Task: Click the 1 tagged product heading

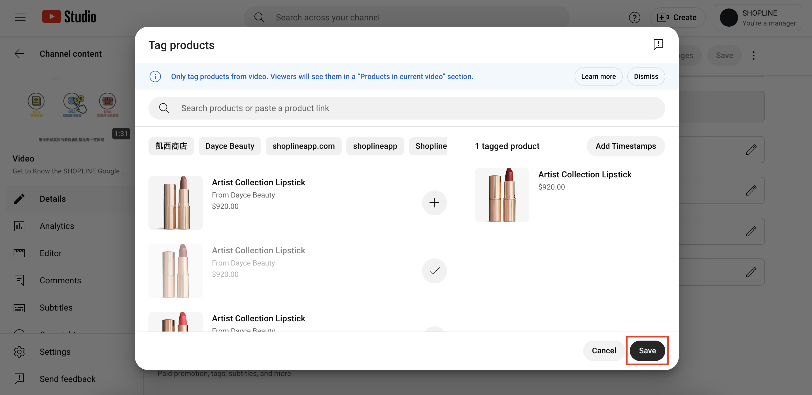Action: [507, 146]
